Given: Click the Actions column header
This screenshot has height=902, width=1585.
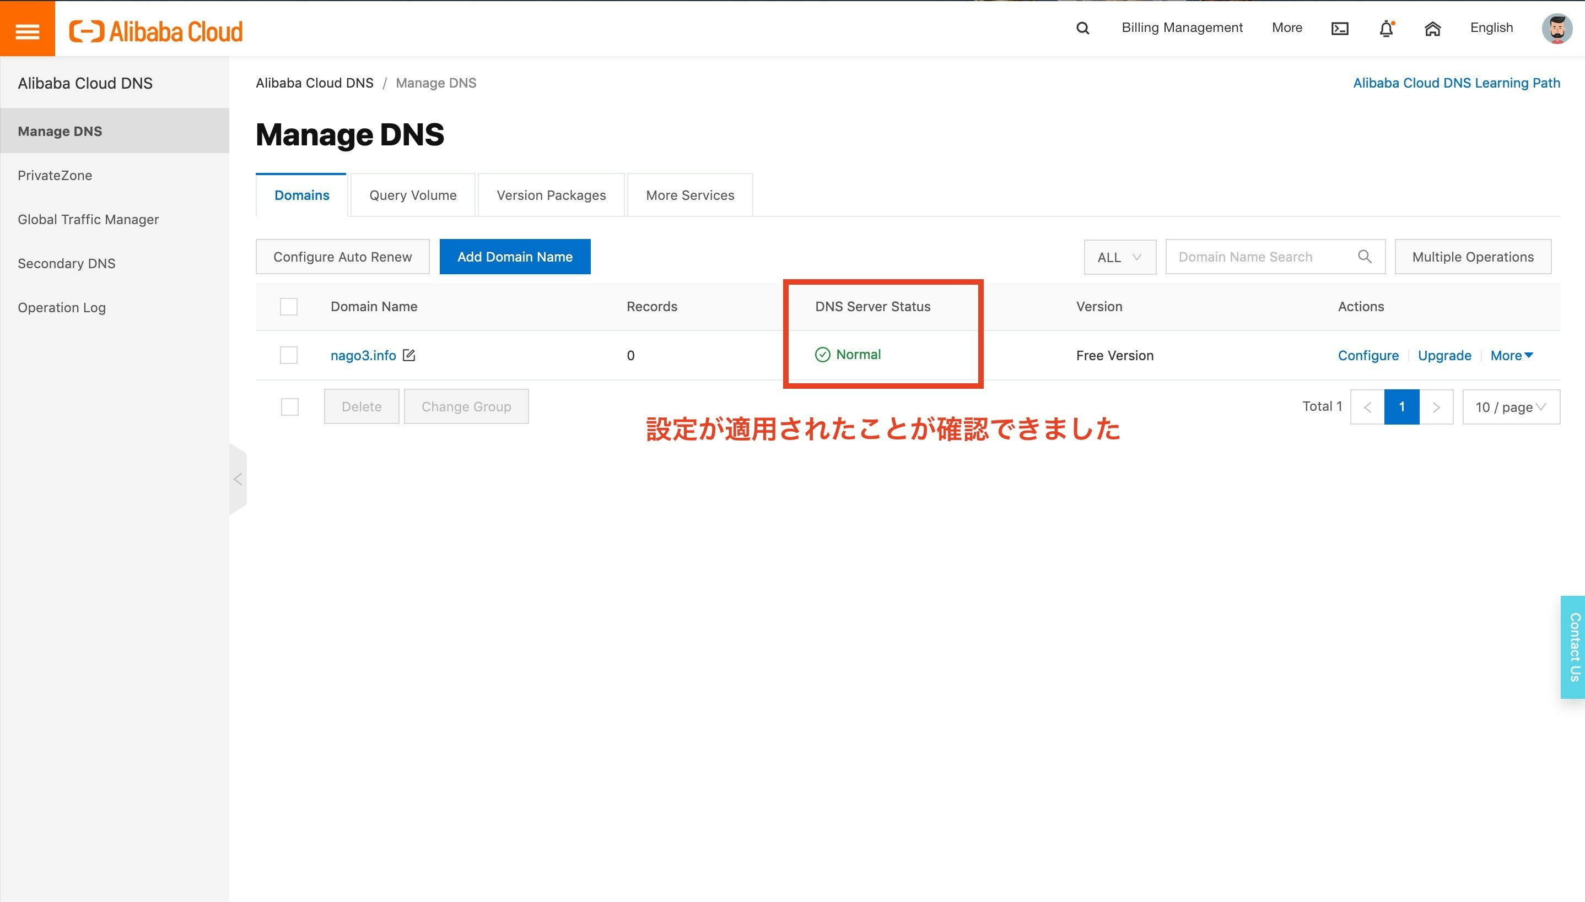Looking at the screenshot, I should 1361,307.
